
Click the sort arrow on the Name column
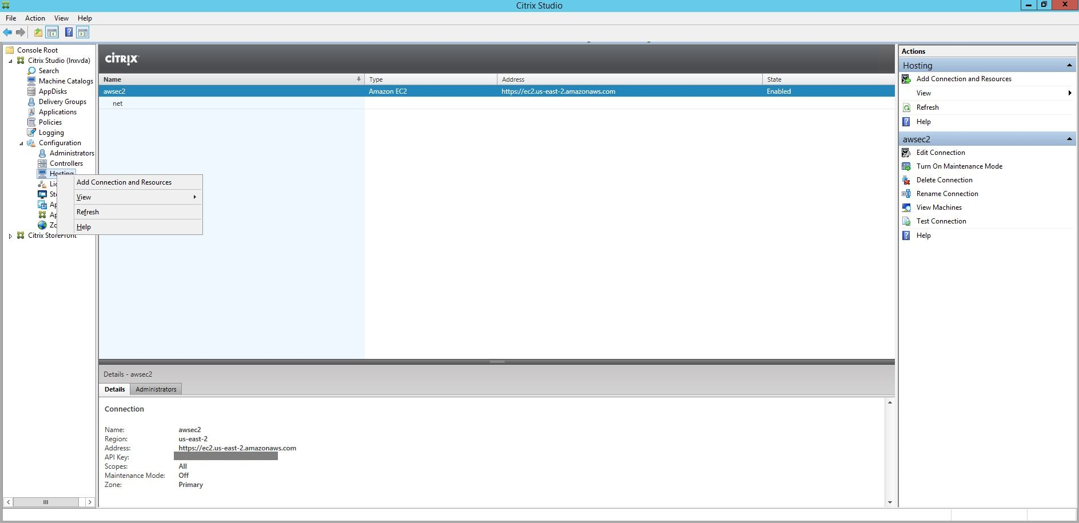tap(359, 79)
